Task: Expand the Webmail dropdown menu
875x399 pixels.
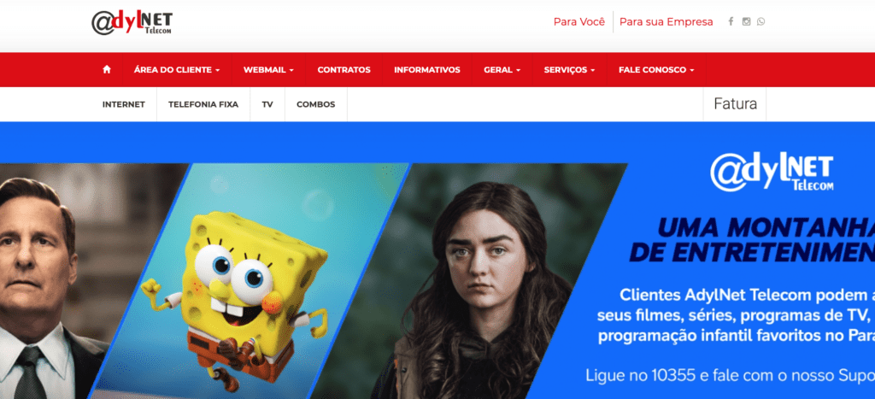Action: point(268,70)
